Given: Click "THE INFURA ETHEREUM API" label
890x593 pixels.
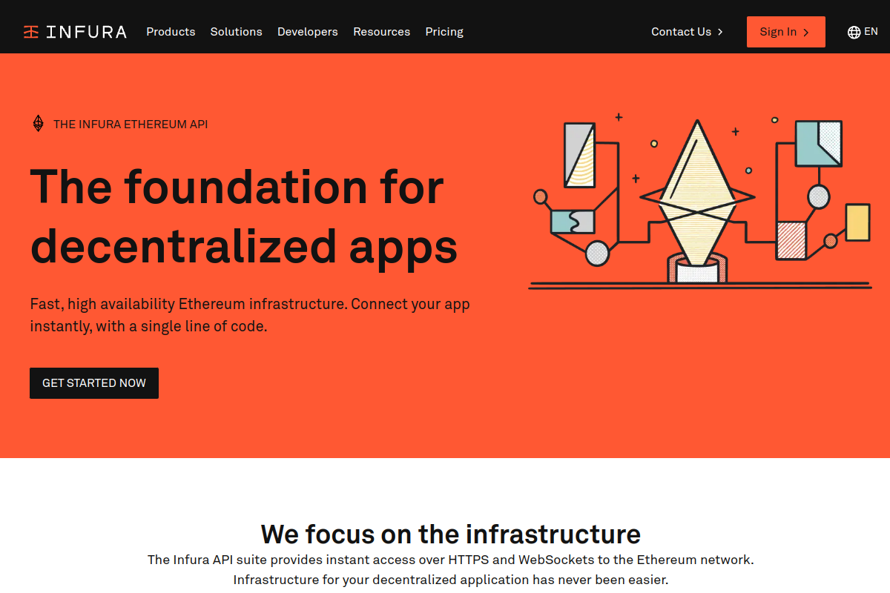Looking at the screenshot, I should click(131, 125).
